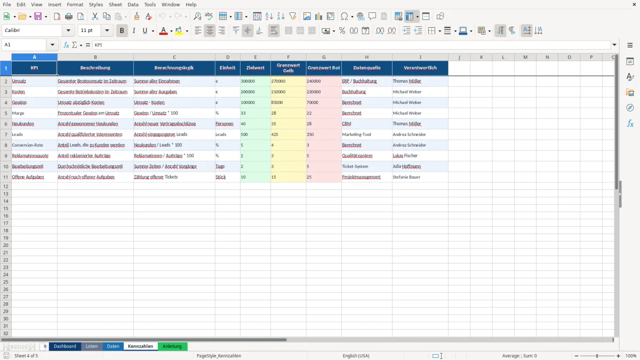Open special character dropdown arrow
The width and height of the screenshot is (640, 360).
352,17
